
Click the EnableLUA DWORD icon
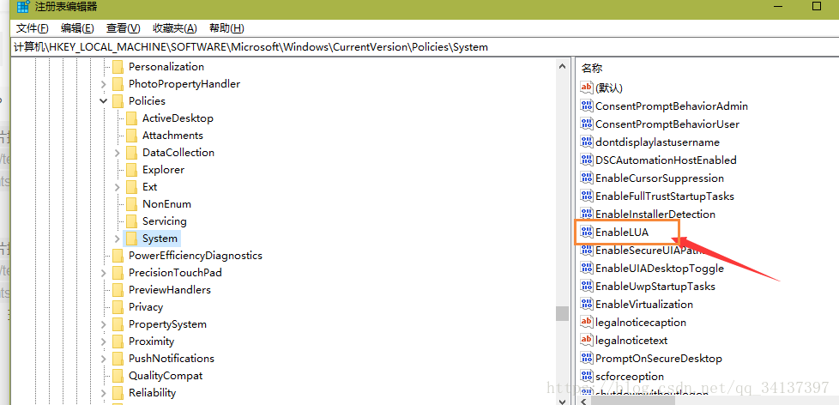click(x=587, y=233)
